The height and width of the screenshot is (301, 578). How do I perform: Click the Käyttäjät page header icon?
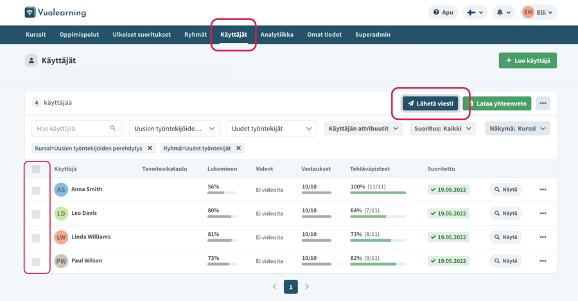click(x=31, y=60)
